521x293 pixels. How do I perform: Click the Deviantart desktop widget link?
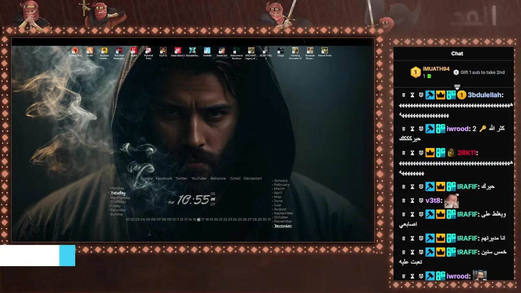[x=253, y=178]
